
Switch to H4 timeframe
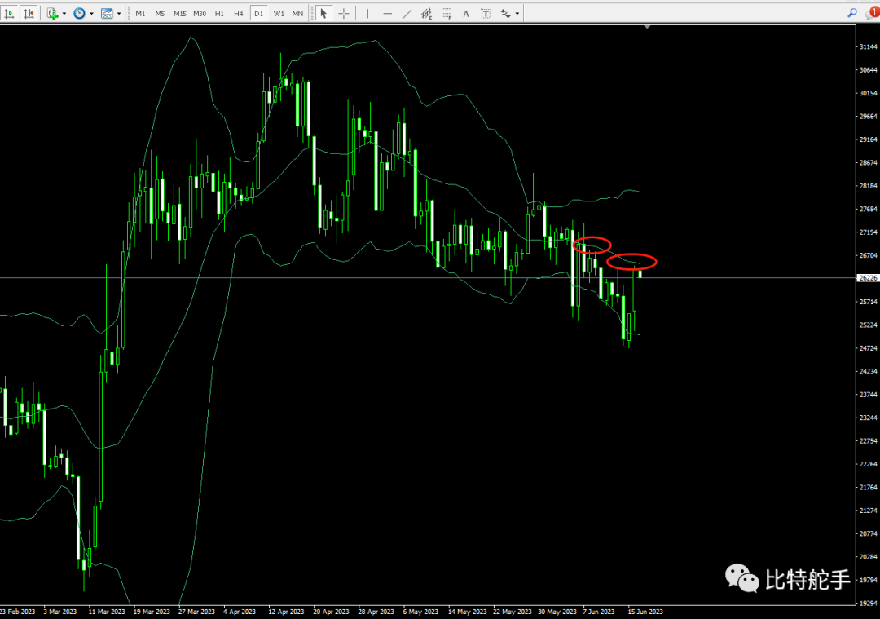239,14
